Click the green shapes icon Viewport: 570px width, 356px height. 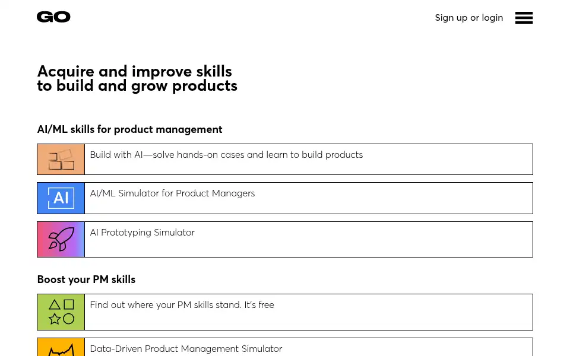click(61, 312)
